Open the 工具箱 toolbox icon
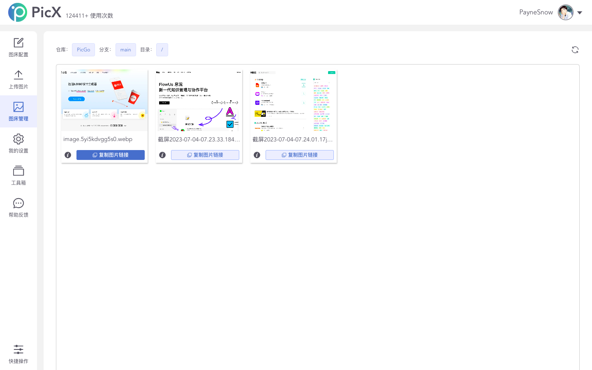This screenshot has height=370, width=592. (18, 175)
